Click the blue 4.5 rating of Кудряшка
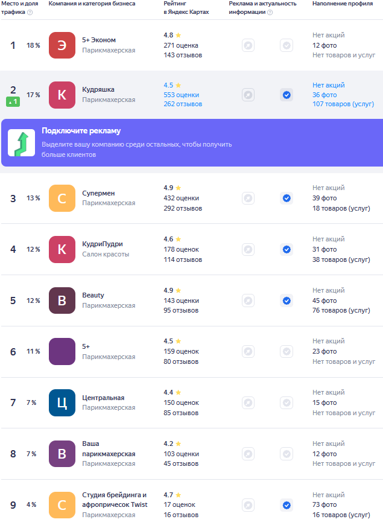 (x=168, y=85)
